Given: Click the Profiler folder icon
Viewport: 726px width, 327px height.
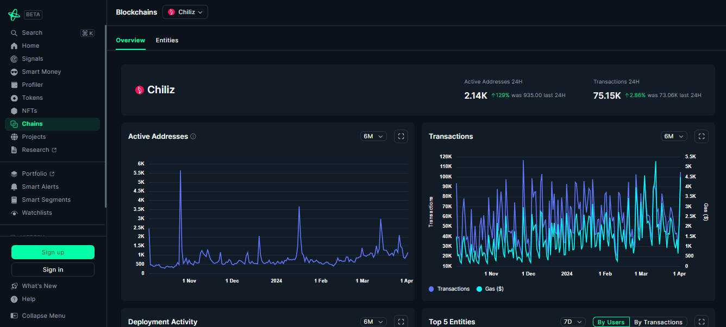Looking at the screenshot, I should pos(14,85).
